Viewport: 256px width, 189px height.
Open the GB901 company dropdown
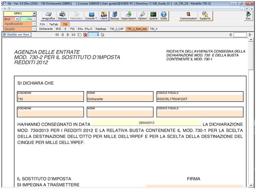point(34,13)
